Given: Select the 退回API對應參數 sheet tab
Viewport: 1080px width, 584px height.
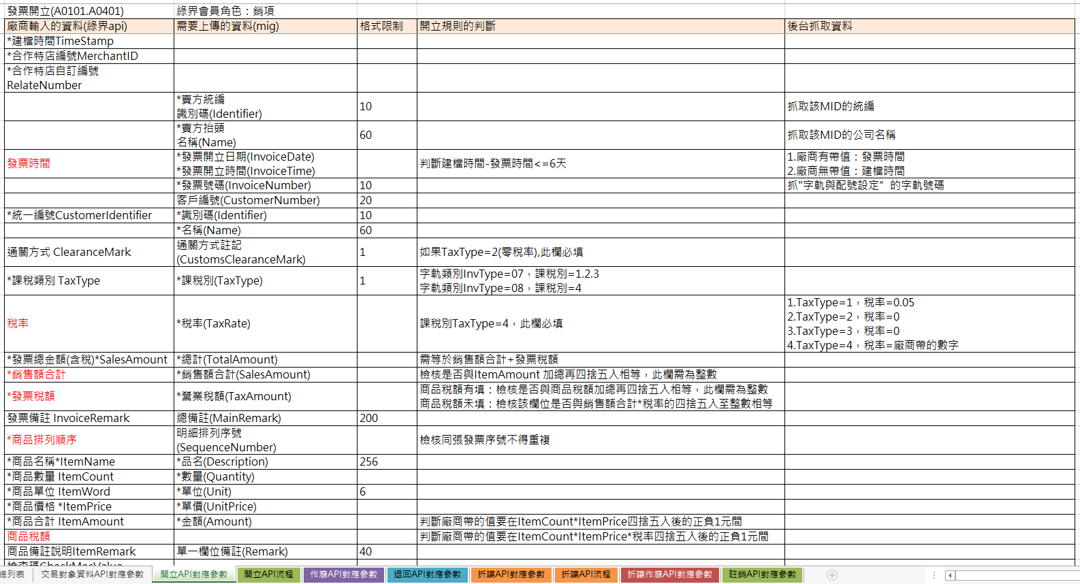Looking at the screenshot, I should coord(428,574).
